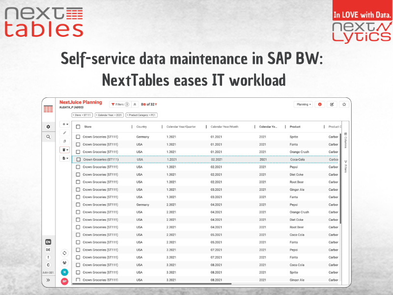Open the trash delete dropdown
Image resolution: width=393 pixels, height=295 pixels.
pyautogui.click(x=65, y=149)
